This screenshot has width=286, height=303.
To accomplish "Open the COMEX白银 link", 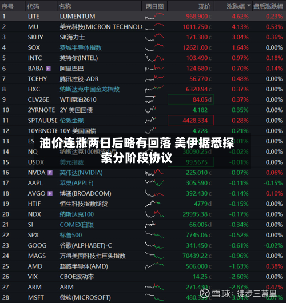I will (77, 225).
